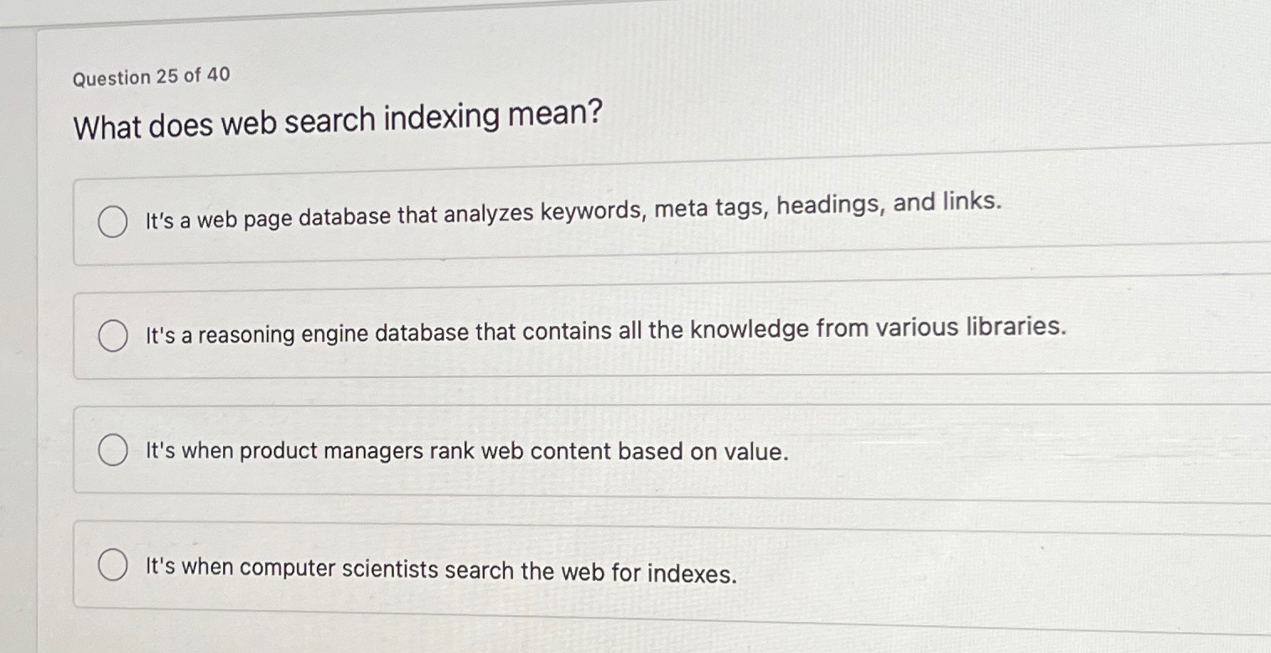Select the computer scientists search answer
Screen dimensions: 1271x653
tap(112, 565)
